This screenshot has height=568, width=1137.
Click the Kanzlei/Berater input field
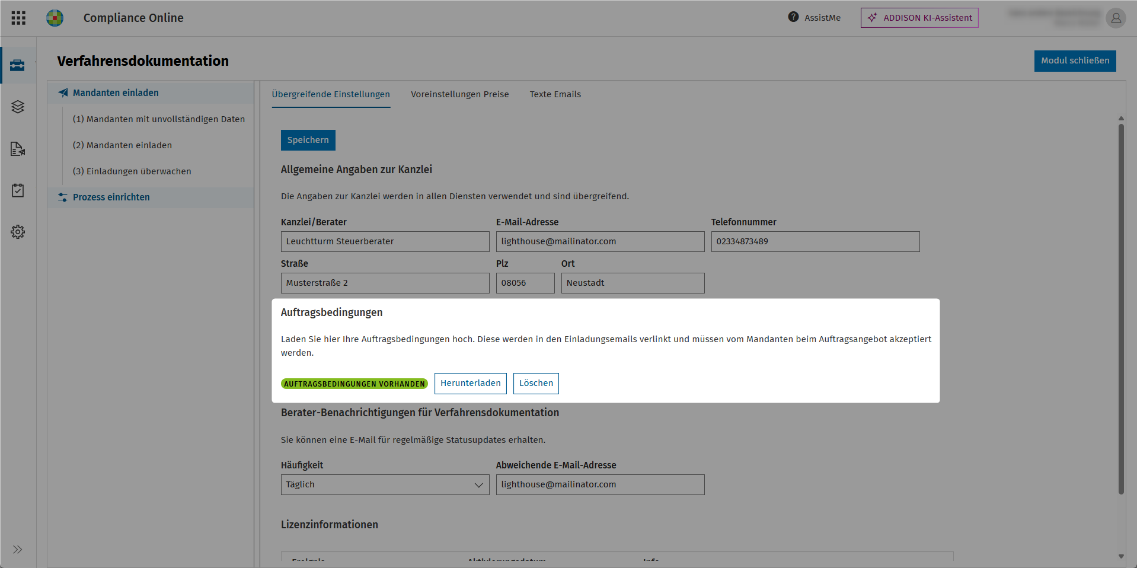tap(385, 241)
